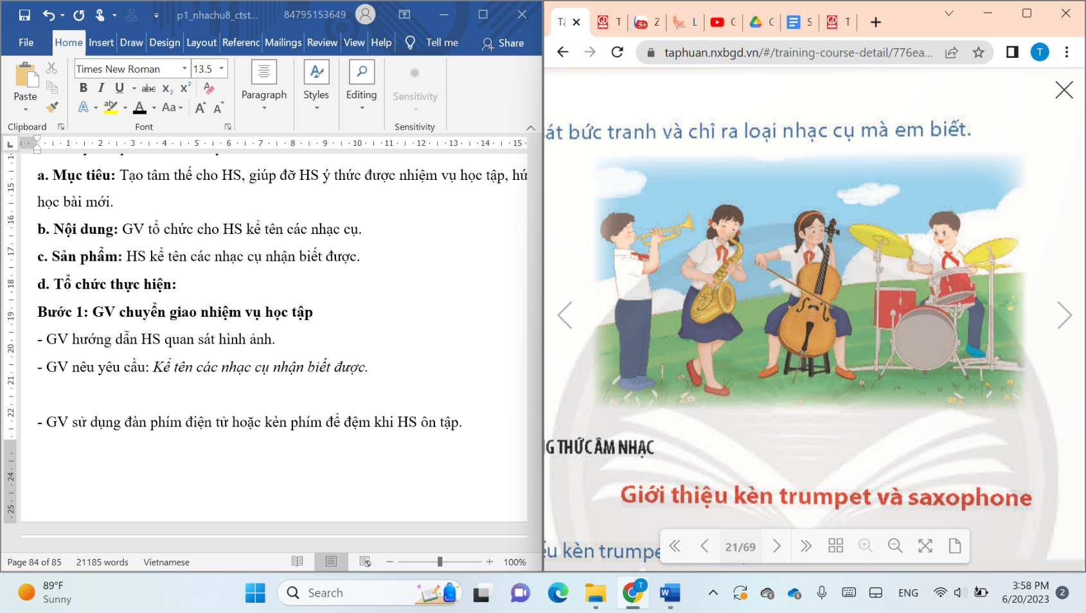Toggle superscript formatting
1086x613 pixels.
point(186,88)
